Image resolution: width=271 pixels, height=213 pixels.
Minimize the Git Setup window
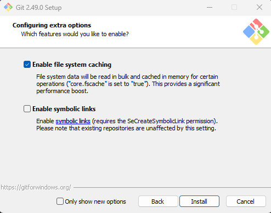[x=210, y=7]
